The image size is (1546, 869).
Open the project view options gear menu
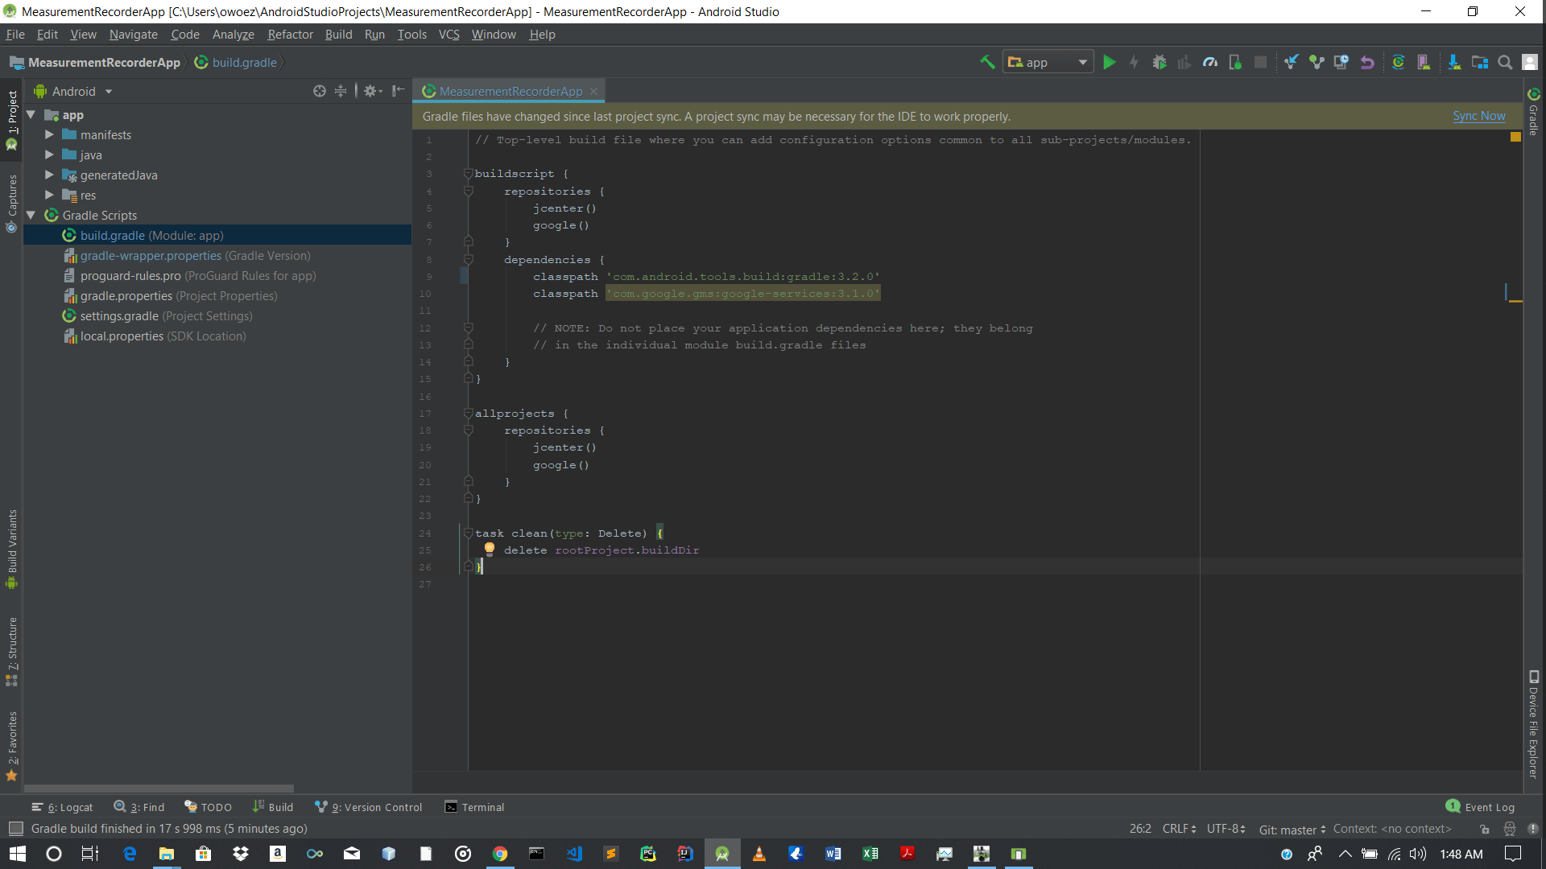coord(370,91)
